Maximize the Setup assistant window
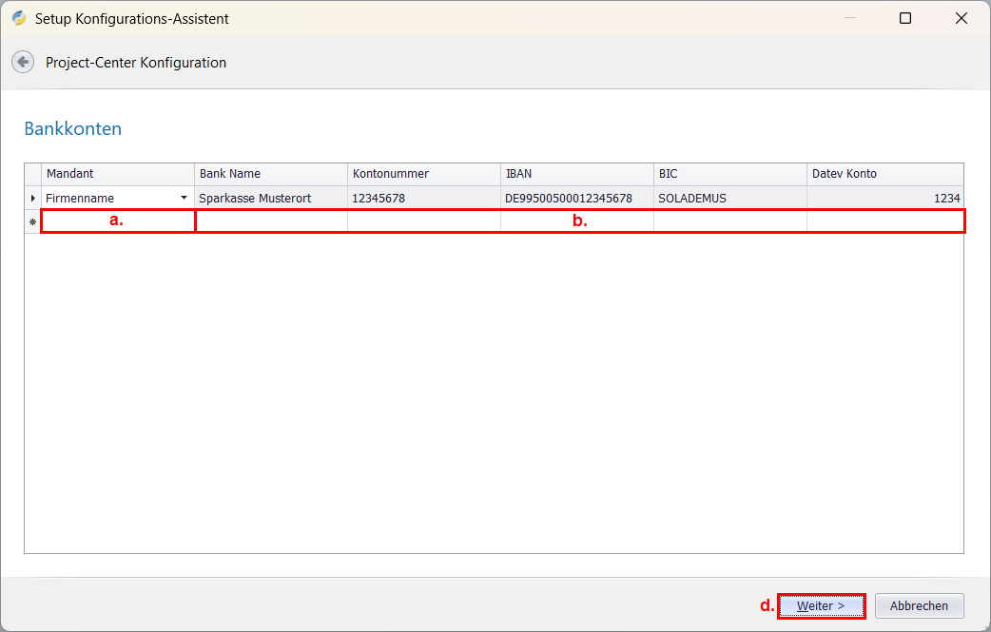The height and width of the screenshot is (632, 991). [x=905, y=18]
